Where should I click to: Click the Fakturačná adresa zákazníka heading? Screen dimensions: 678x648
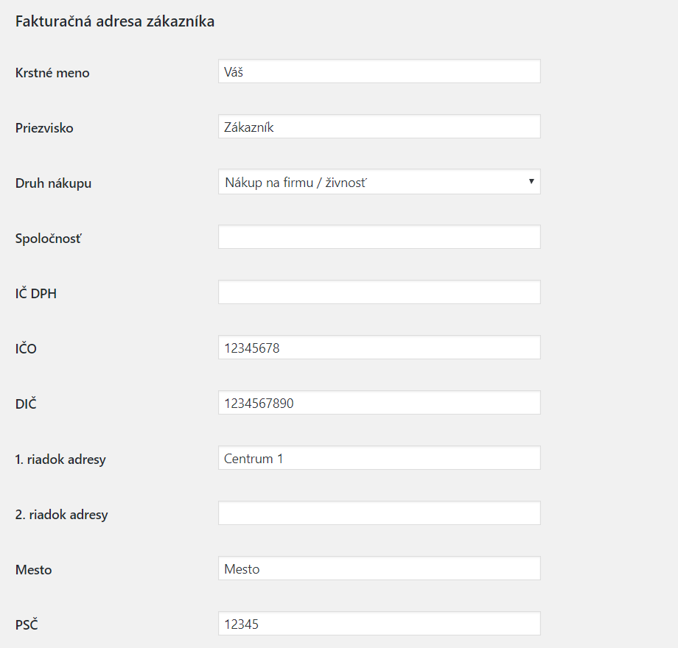(x=115, y=21)
